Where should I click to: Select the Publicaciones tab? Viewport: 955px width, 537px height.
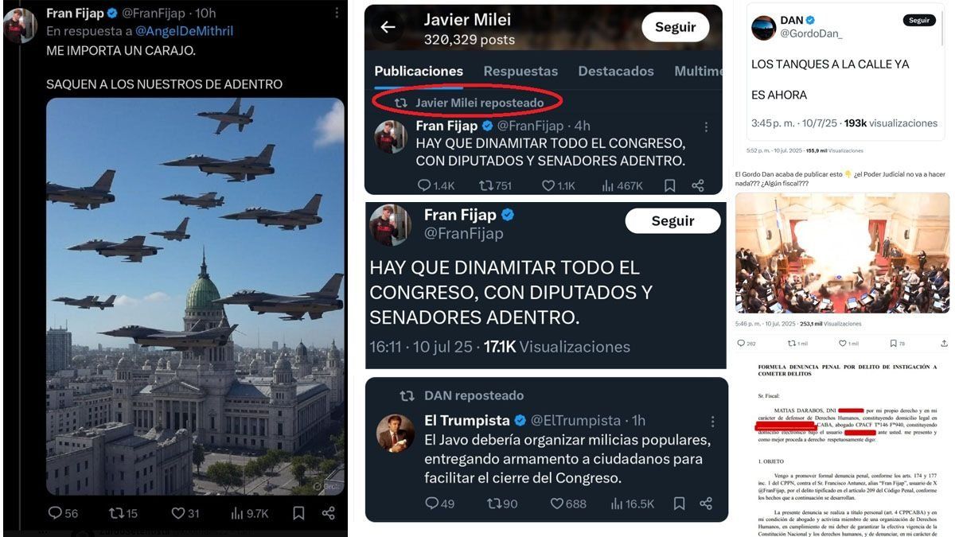tap(419, 71)
